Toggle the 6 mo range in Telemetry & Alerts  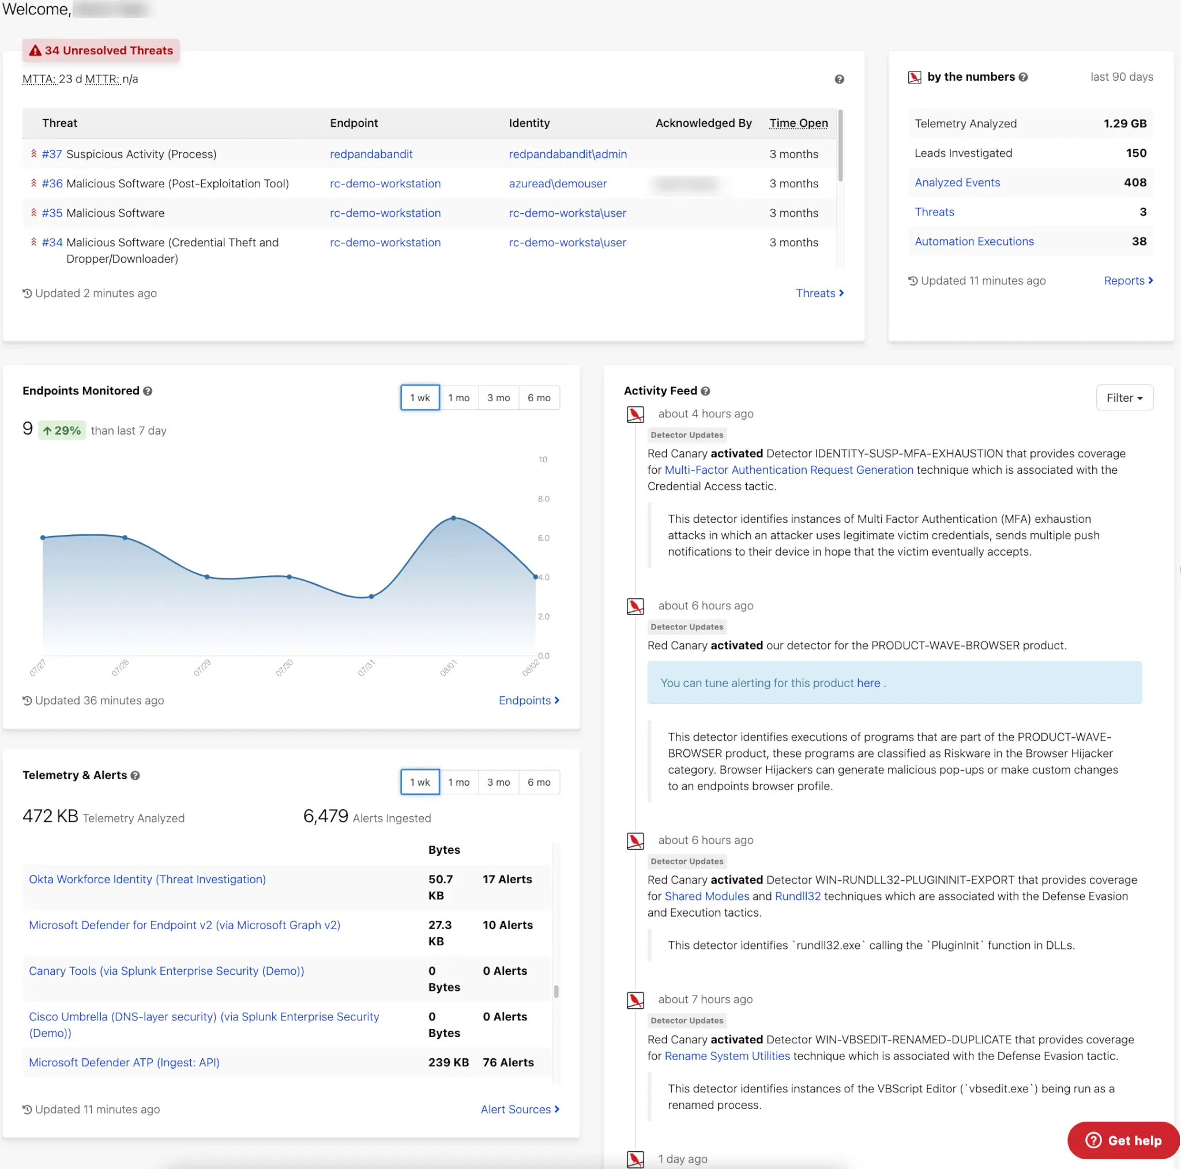(x=539, y=782)
